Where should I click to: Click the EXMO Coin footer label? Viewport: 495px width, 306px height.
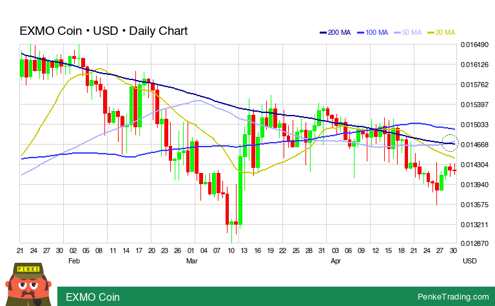pos(93,297)
